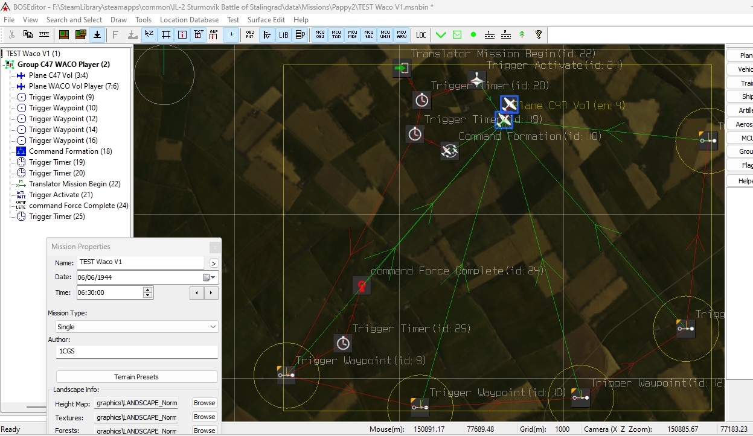Click Browse next to Height Map
The width and height of the screenshot is (753, 436).
point(205,403)
